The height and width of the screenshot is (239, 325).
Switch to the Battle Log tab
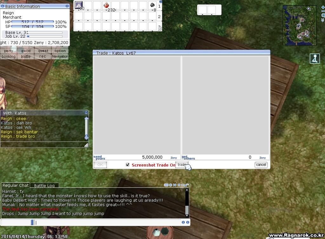[44, 186]
